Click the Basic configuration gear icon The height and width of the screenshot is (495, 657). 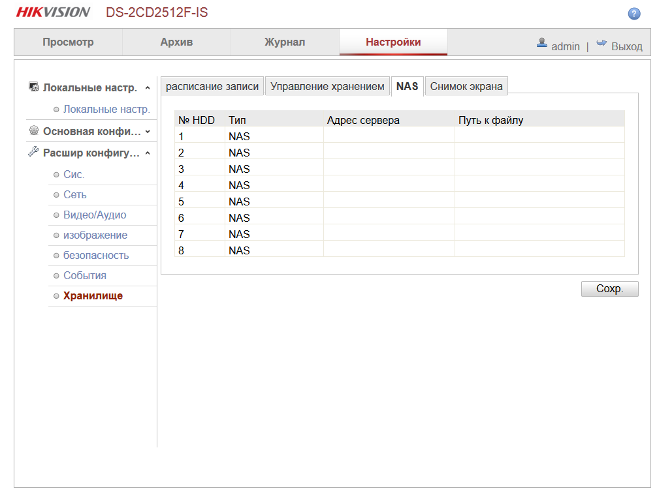pos(34,130)
